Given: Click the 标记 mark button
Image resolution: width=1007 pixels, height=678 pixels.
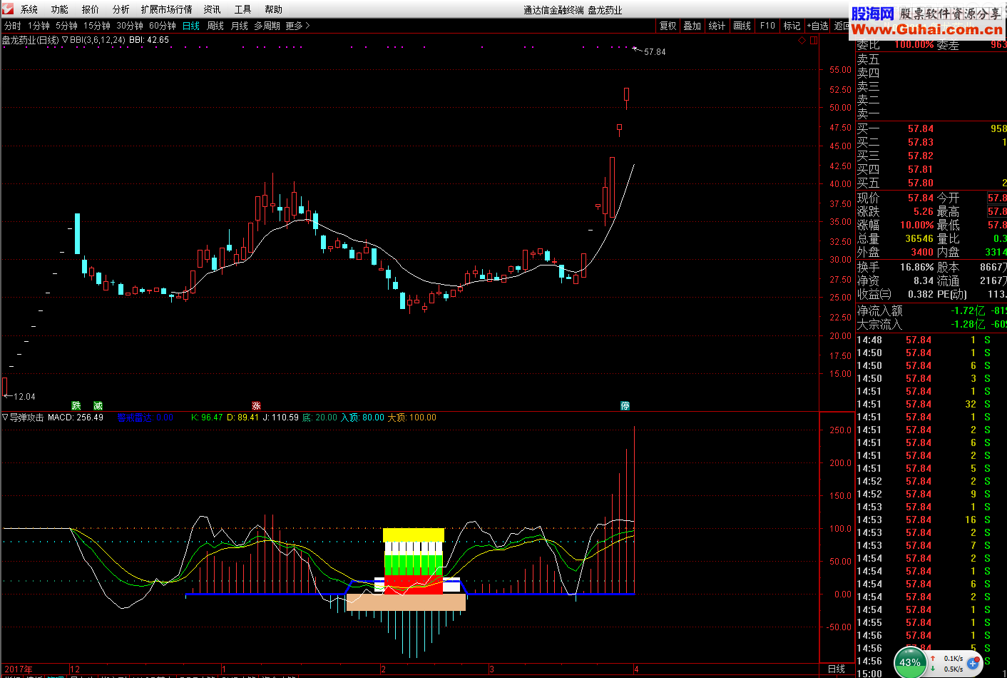Looking at the screenshot, I should (x=792, y=26).
